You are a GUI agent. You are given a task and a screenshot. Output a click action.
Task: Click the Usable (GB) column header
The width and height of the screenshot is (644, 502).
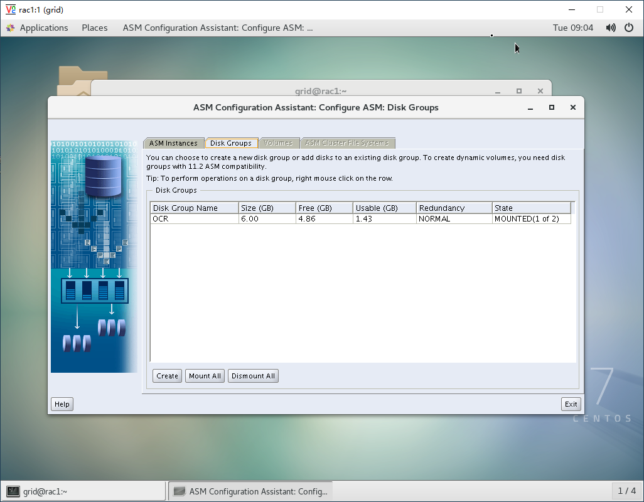pos(384,208)
